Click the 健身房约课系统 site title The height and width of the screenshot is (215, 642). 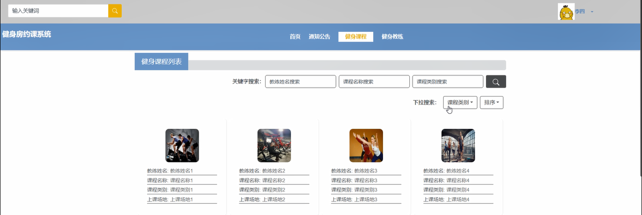pyautogui.click(x=27, y=34)
